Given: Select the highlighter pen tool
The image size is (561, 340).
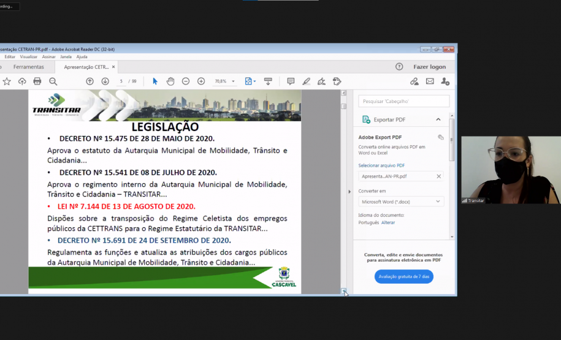Looking at the screenshot, I should (x=306, y=81).
